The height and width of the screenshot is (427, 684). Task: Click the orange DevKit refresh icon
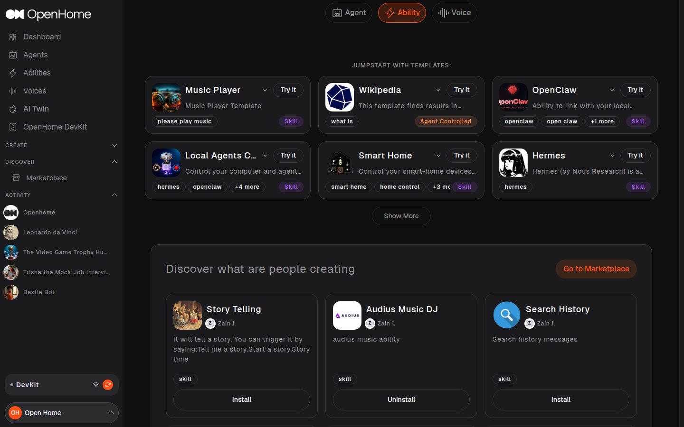[x=108, y=385]
